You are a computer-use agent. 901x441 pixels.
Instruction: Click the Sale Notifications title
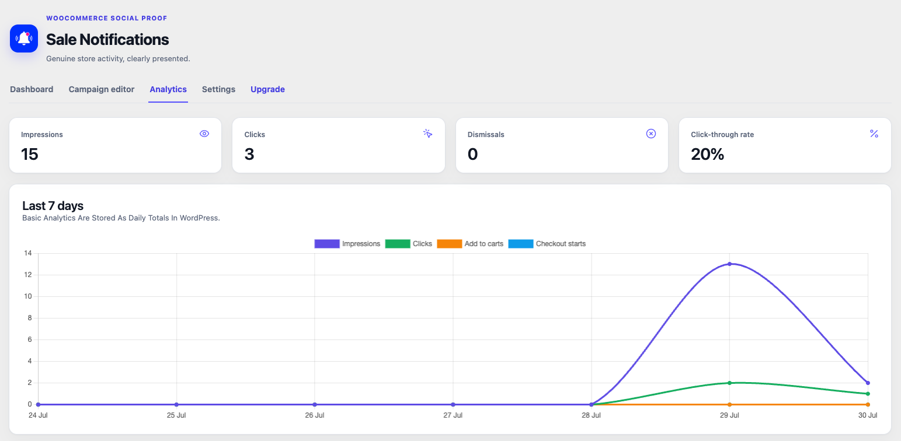point(107,40)
